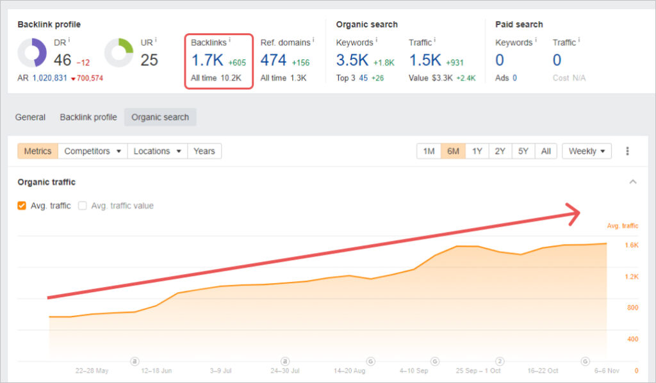Switch to the Backlink profile tab
The image size is (656, 383).
(88, 117)
